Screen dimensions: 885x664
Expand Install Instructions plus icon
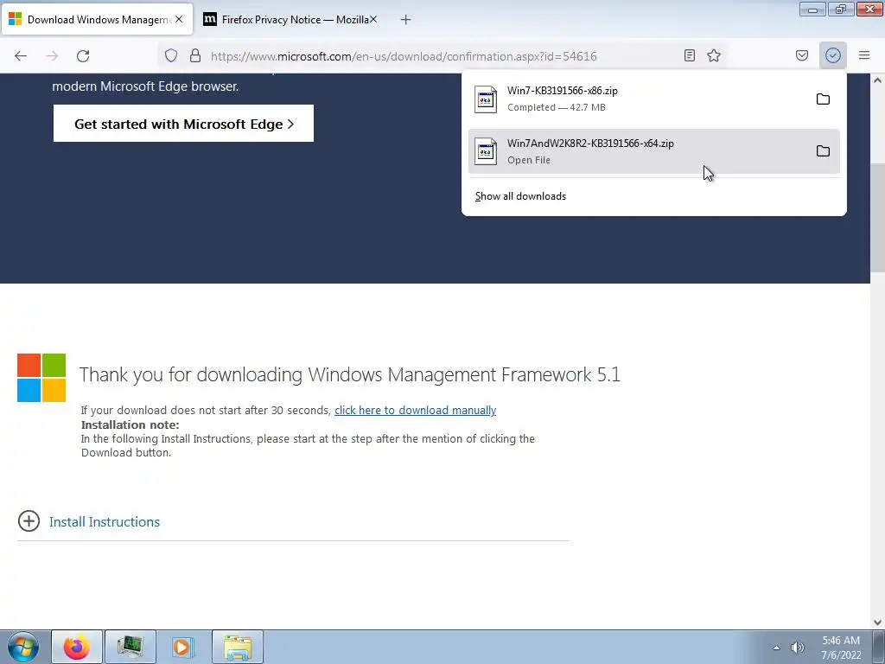[x=29, y=521]
